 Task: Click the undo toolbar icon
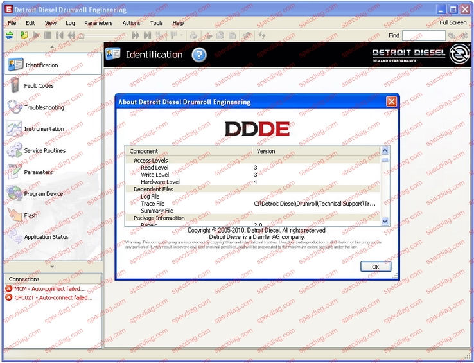[x=247, y=35]
